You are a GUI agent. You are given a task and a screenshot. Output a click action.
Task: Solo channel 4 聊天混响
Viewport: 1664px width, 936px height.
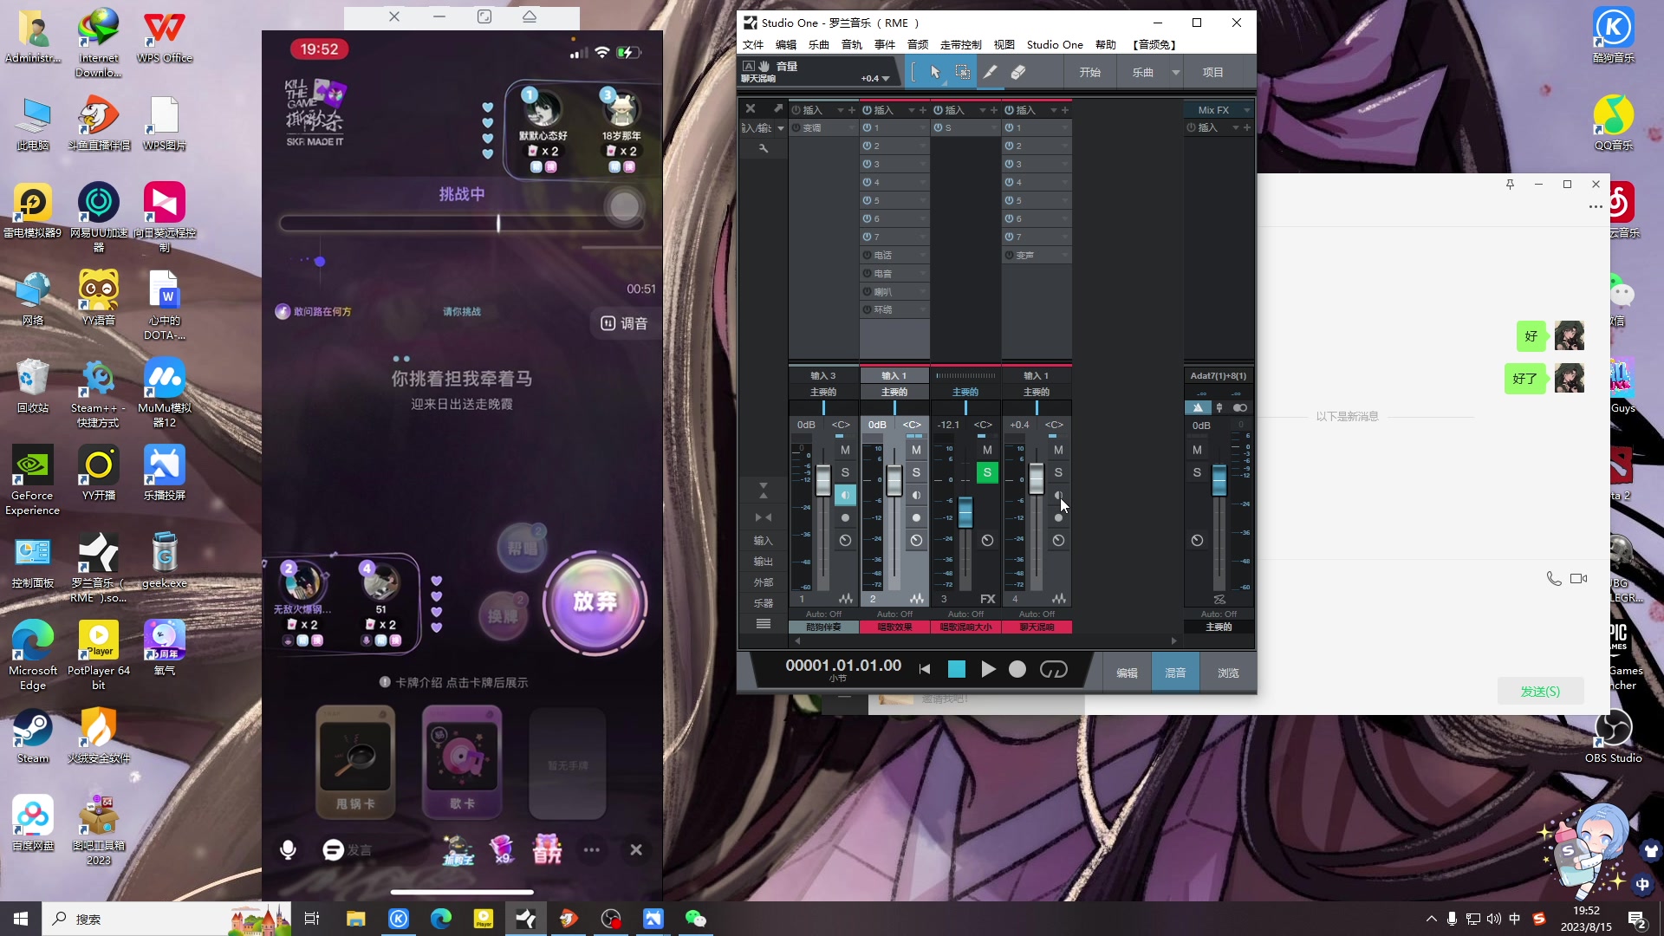coord(1058,472)
